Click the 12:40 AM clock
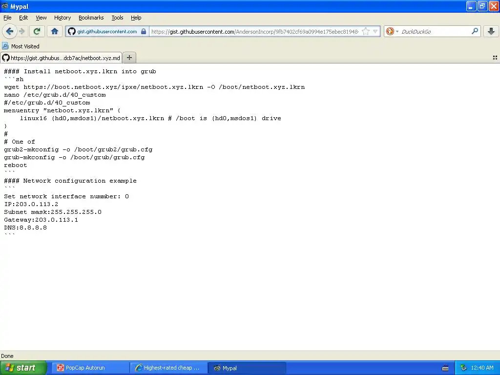Image resolution: width=500 pixels, height=375 pixels. click(x=482, y=368)
